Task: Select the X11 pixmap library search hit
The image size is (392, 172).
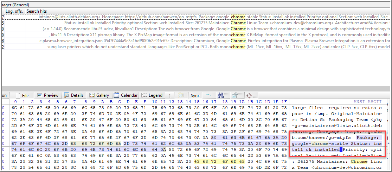Action: point(197,35)
